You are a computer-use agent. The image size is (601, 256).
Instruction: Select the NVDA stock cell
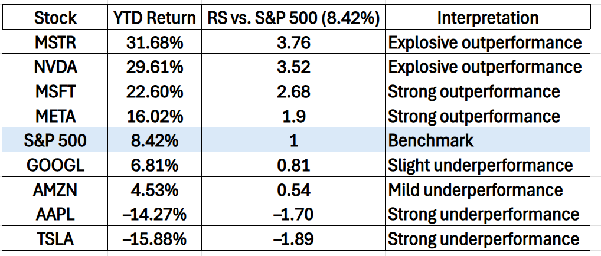click(x=55, y=67)
